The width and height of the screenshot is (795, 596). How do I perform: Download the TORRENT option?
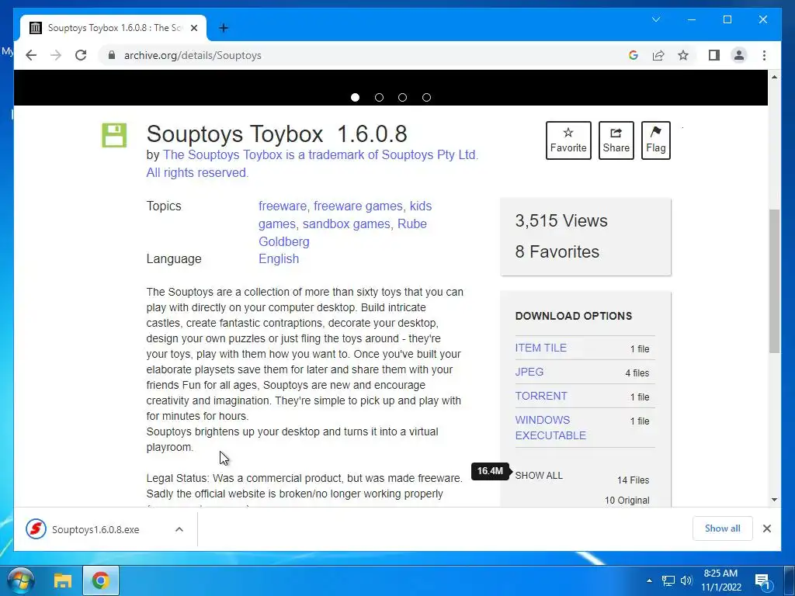pos(540,396)
